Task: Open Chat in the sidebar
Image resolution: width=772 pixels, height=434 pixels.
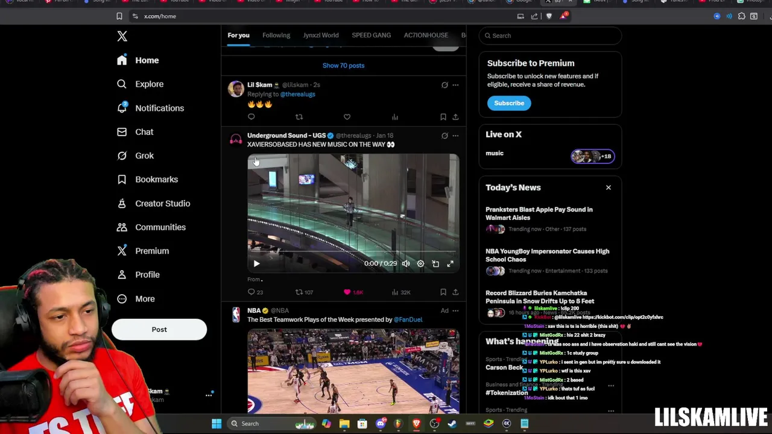Action: pyautogui.click(x=136, y=131)
